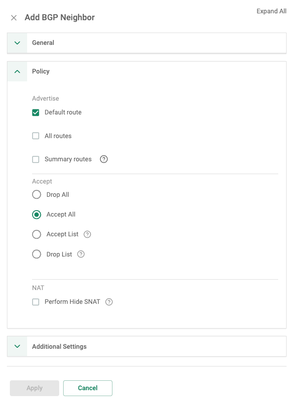The width and height of the screenshot is (294, 403).
Task: Select the Drop All radio option
Action: [x=37, y=194]
